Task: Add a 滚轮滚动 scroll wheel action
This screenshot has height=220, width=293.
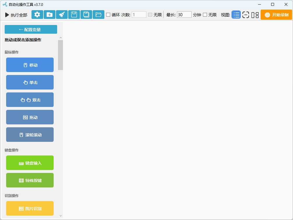Action: [x=30, y=135]
